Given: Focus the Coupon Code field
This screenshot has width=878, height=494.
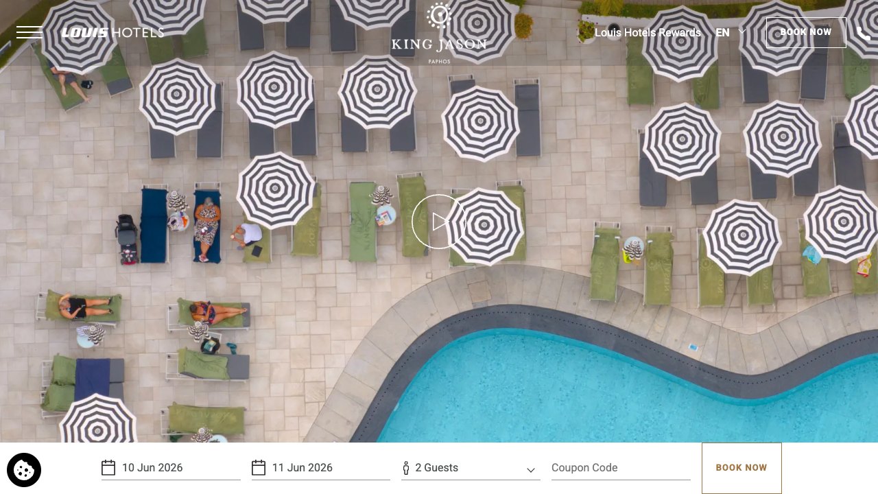Looking at the screenshot, I should [x=621, y=468].
